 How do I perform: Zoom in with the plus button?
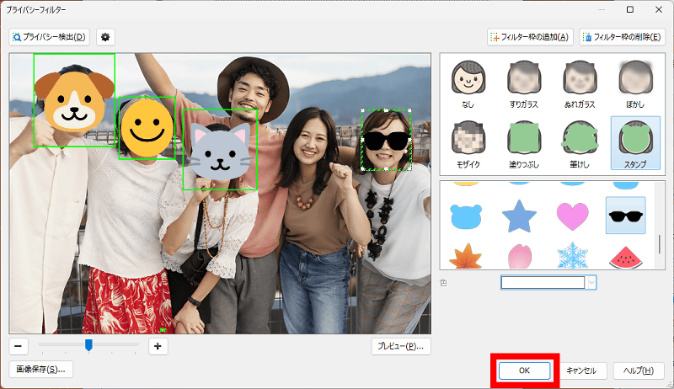(158, 345)
